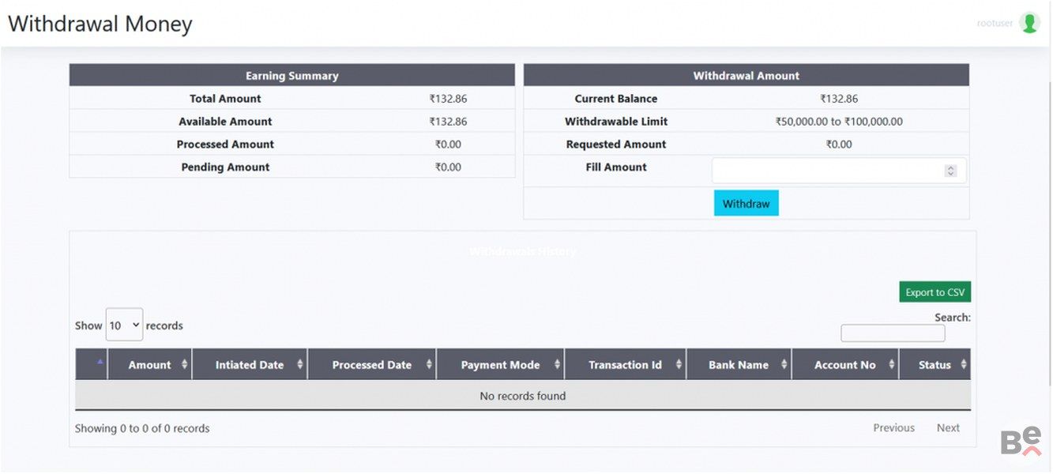Sort by Transaction Id column arrows
Image resolution: width=1053 pixels, height=474 pixels.
point(679,364)
